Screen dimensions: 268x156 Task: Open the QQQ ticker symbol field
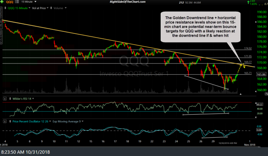pyautogui.click(x=10, y=2)
